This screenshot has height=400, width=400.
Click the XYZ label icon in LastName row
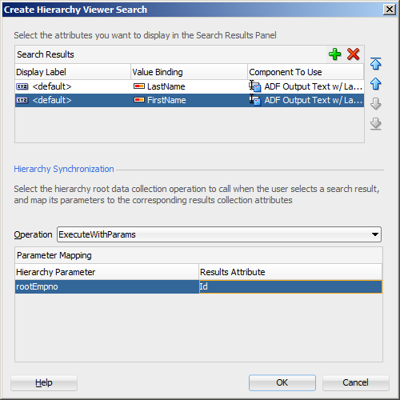click(x=22, y=86)
